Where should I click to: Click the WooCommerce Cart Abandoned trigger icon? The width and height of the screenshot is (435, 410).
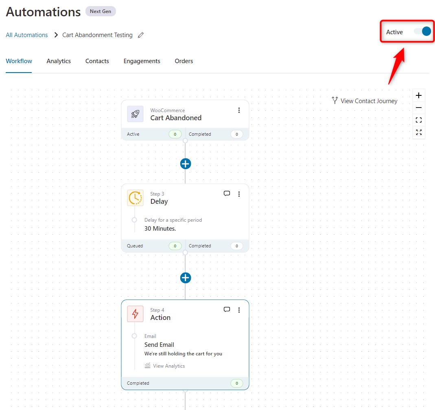135,114
